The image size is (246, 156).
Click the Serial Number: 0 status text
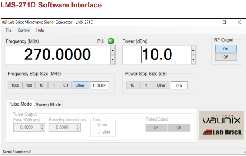pyautogui.click(x=17, y=152)
